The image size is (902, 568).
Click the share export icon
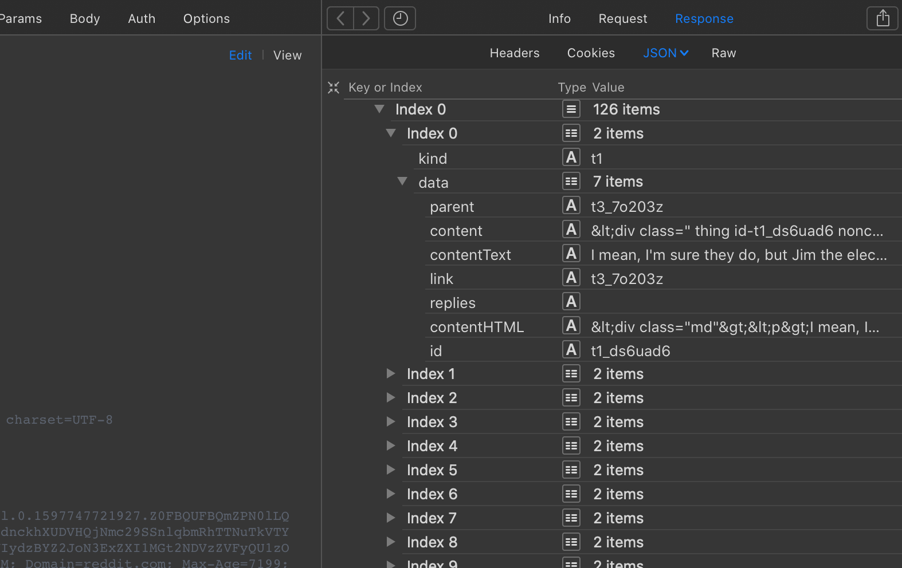[883, 18]
